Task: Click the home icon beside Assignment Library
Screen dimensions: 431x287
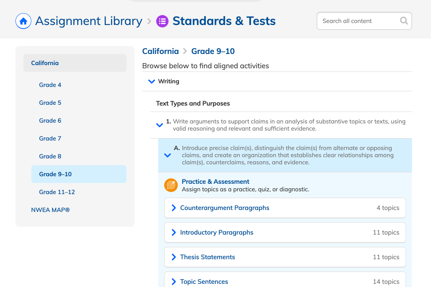Action: click(23, 21)
